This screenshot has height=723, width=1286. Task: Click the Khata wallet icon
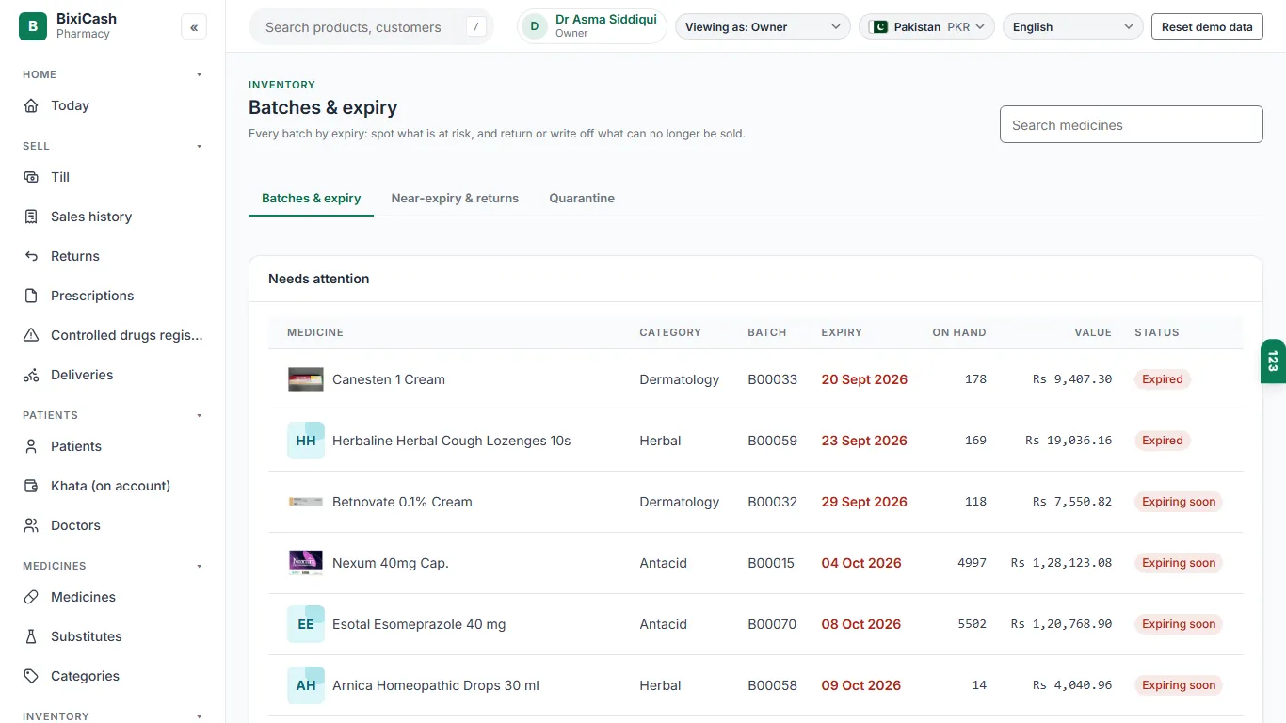click(x=31, y=486)
